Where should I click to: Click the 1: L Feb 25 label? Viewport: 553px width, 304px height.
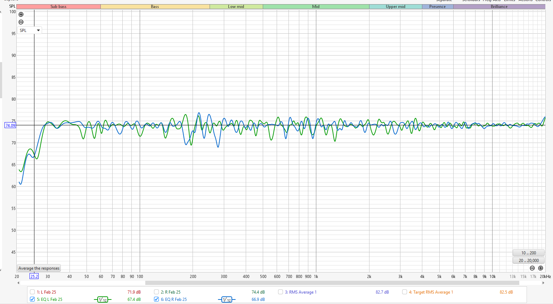(47, 292)
